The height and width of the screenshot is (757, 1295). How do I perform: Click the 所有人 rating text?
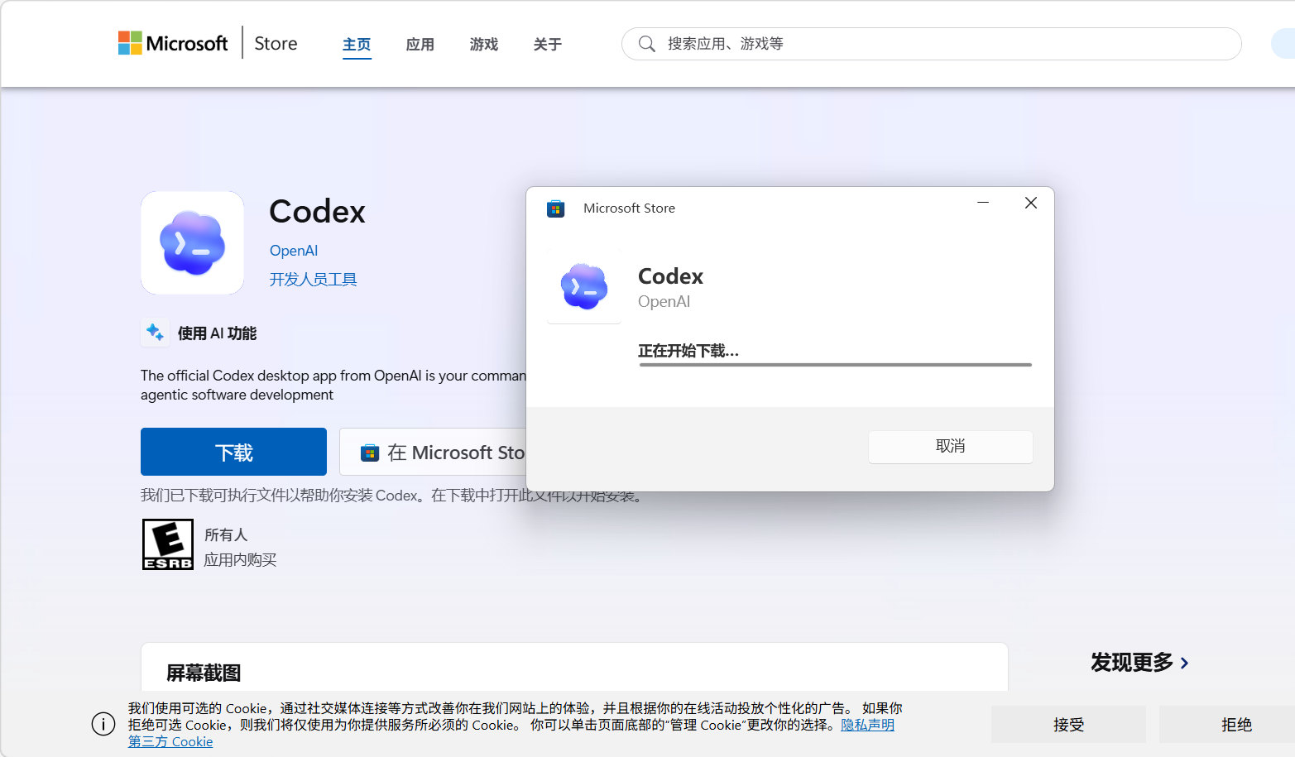pos(226,535)
